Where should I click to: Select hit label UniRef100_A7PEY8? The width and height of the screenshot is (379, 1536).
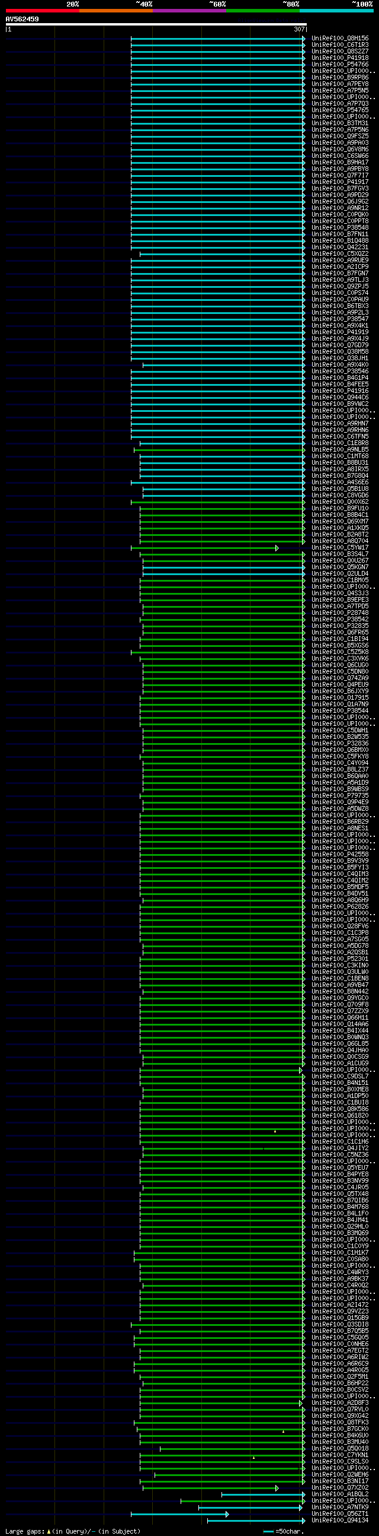[x=340, y=84]
